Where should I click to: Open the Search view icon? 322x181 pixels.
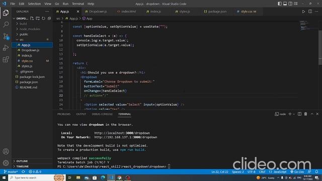pos(6,25)
